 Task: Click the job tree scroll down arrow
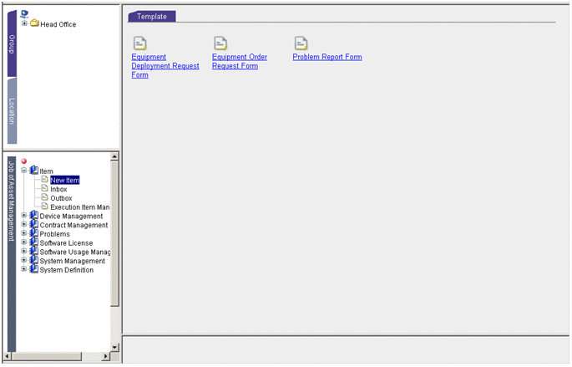pyautogui.click(x=114, y=347)
